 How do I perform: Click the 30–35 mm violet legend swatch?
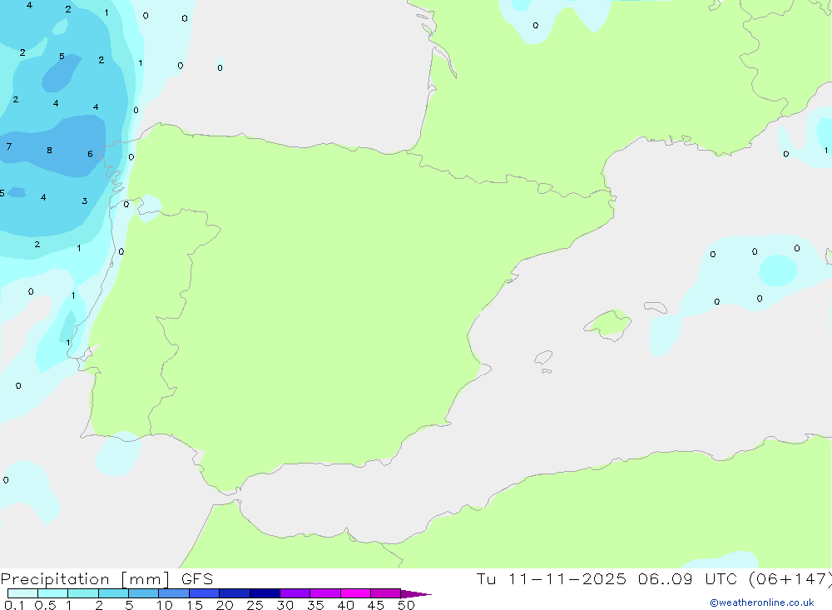coord(295,593)
